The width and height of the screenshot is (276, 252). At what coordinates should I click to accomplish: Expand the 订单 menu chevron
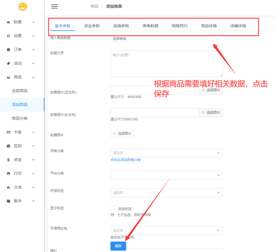(33, 50)
